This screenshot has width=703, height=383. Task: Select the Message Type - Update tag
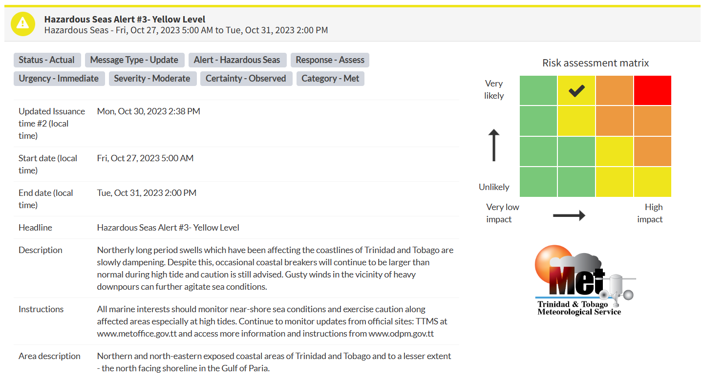pyautogui.click(x=134, y=60)
